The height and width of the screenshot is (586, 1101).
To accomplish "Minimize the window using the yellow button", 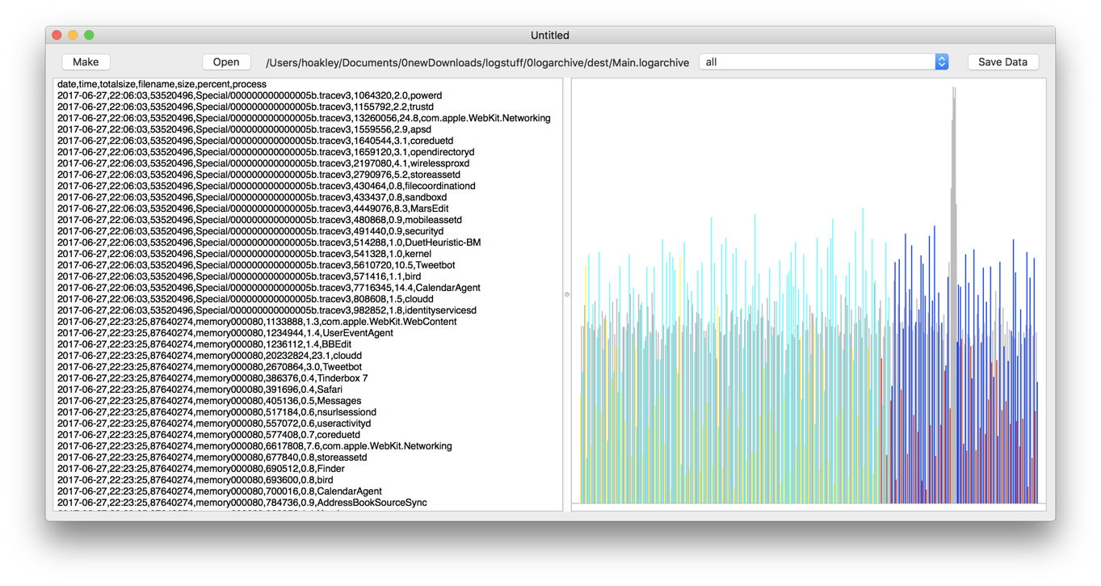I will pyautogui.click(x=73, y=35).
